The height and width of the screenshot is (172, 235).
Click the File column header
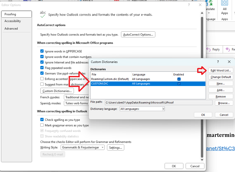[111, 74]
